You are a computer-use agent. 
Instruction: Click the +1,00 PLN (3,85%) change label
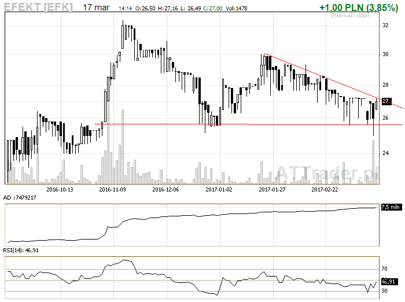click(x=358, y=8)
